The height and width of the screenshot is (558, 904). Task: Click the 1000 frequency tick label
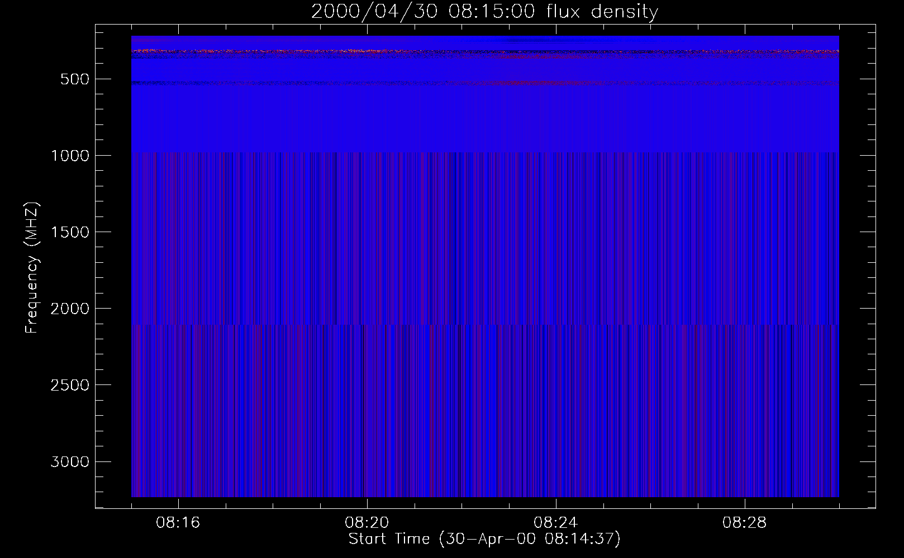point(70,156)
